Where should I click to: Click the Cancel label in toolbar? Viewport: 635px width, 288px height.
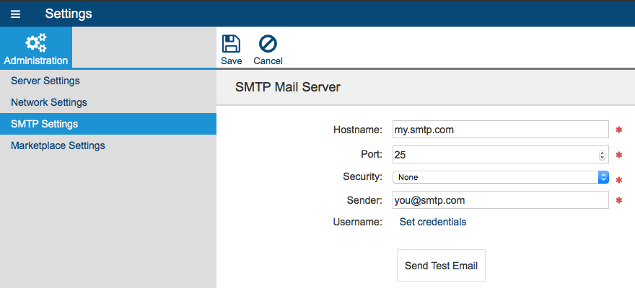[268, 60]
